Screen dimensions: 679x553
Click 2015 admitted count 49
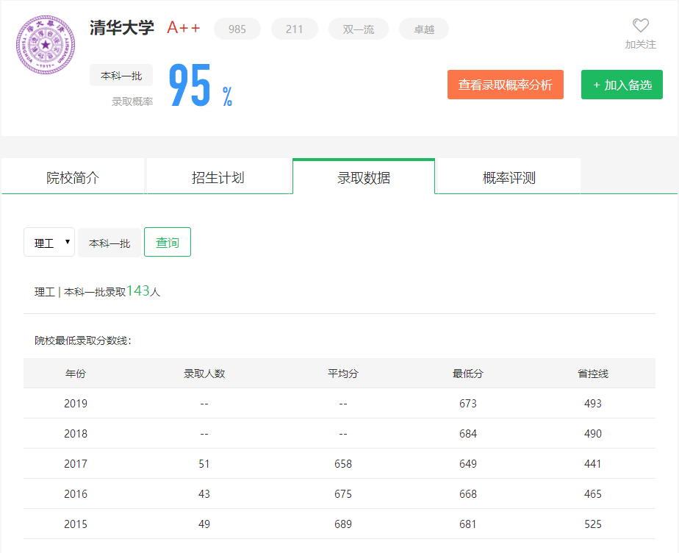(204, 524)
